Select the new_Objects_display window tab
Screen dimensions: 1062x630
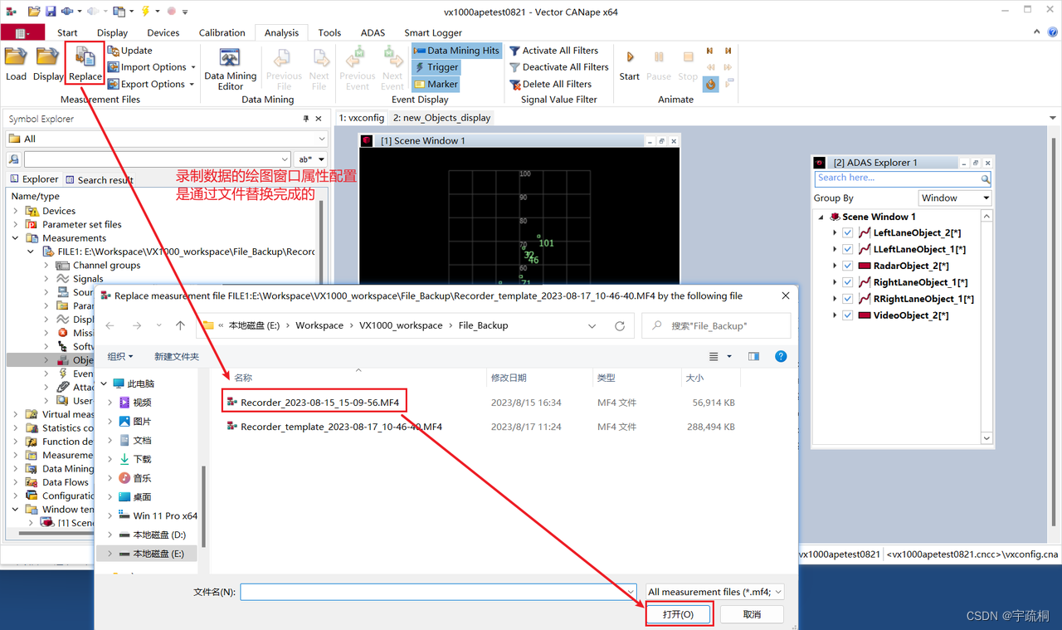tap(441, 118)
